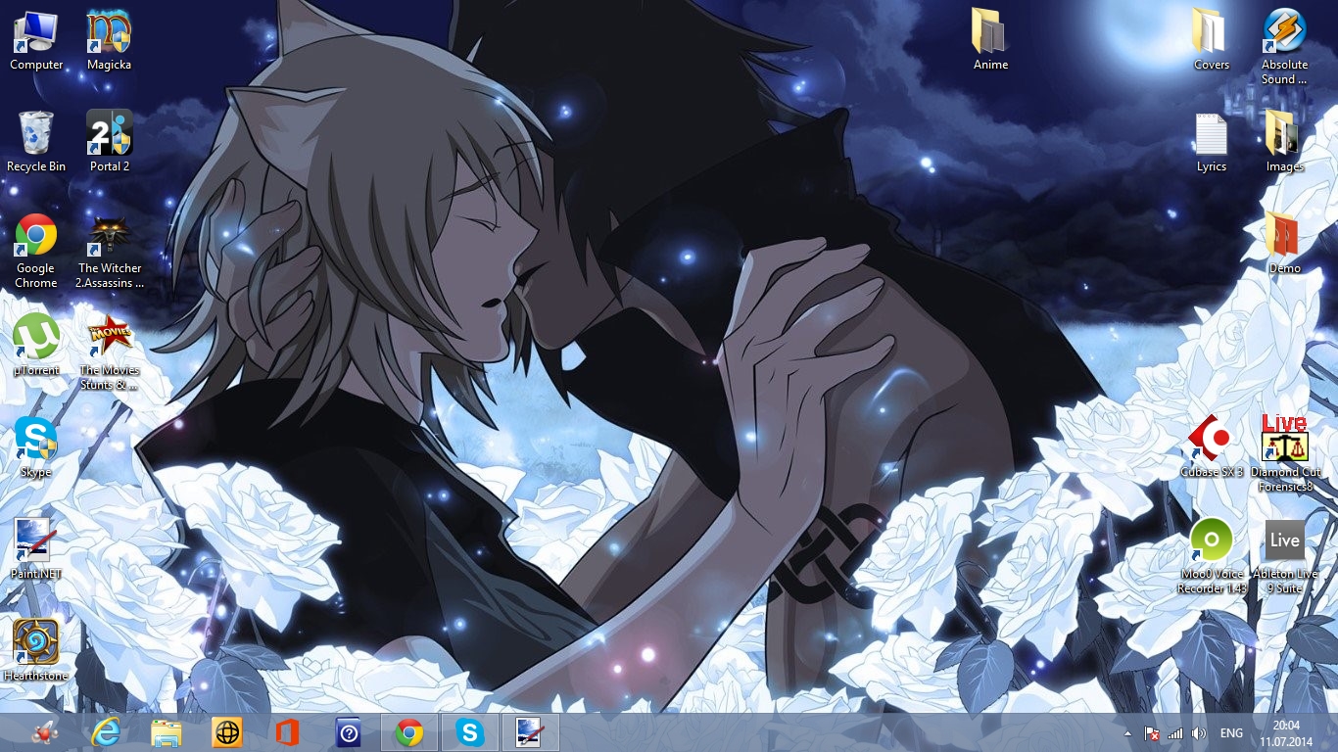Click the Absolute Sound shortcut
Viewport: 1338px width, 752px height.
click(x=1285, y=48)
